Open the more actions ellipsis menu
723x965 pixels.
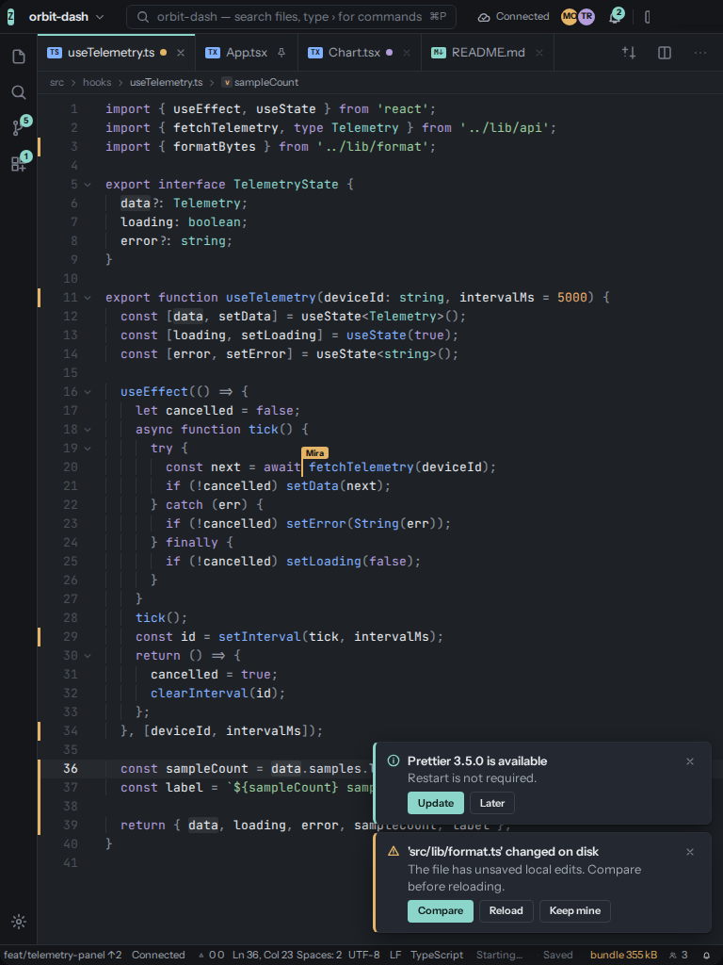click(x=699, y=53)
